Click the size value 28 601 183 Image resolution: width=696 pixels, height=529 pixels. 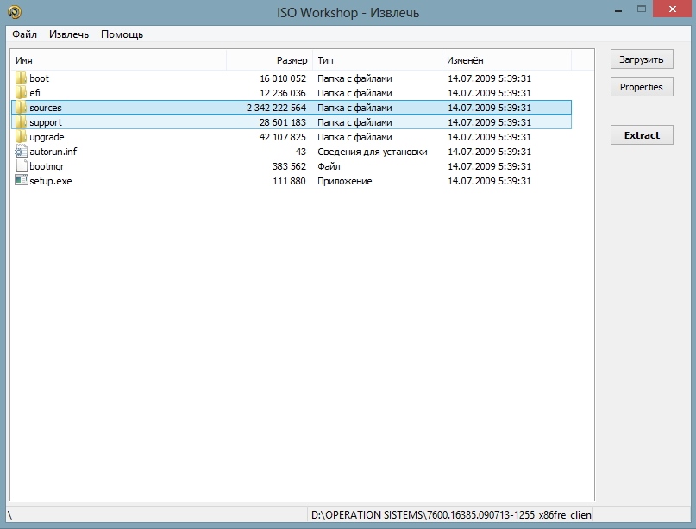(x=283, y=122)
